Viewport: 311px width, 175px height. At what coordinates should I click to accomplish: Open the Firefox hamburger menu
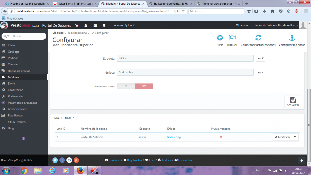(x=306, y=11)
